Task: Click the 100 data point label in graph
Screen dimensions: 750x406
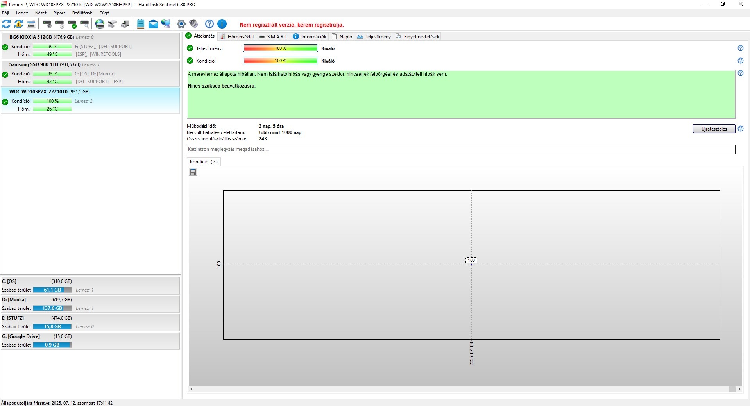Action: 471,260
